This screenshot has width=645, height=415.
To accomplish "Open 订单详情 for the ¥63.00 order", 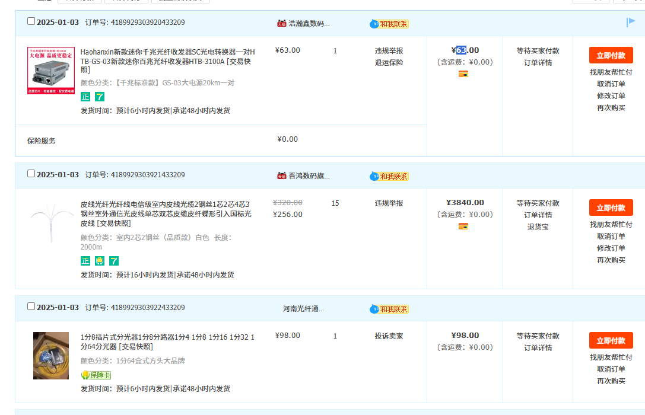I will point(538,63).
